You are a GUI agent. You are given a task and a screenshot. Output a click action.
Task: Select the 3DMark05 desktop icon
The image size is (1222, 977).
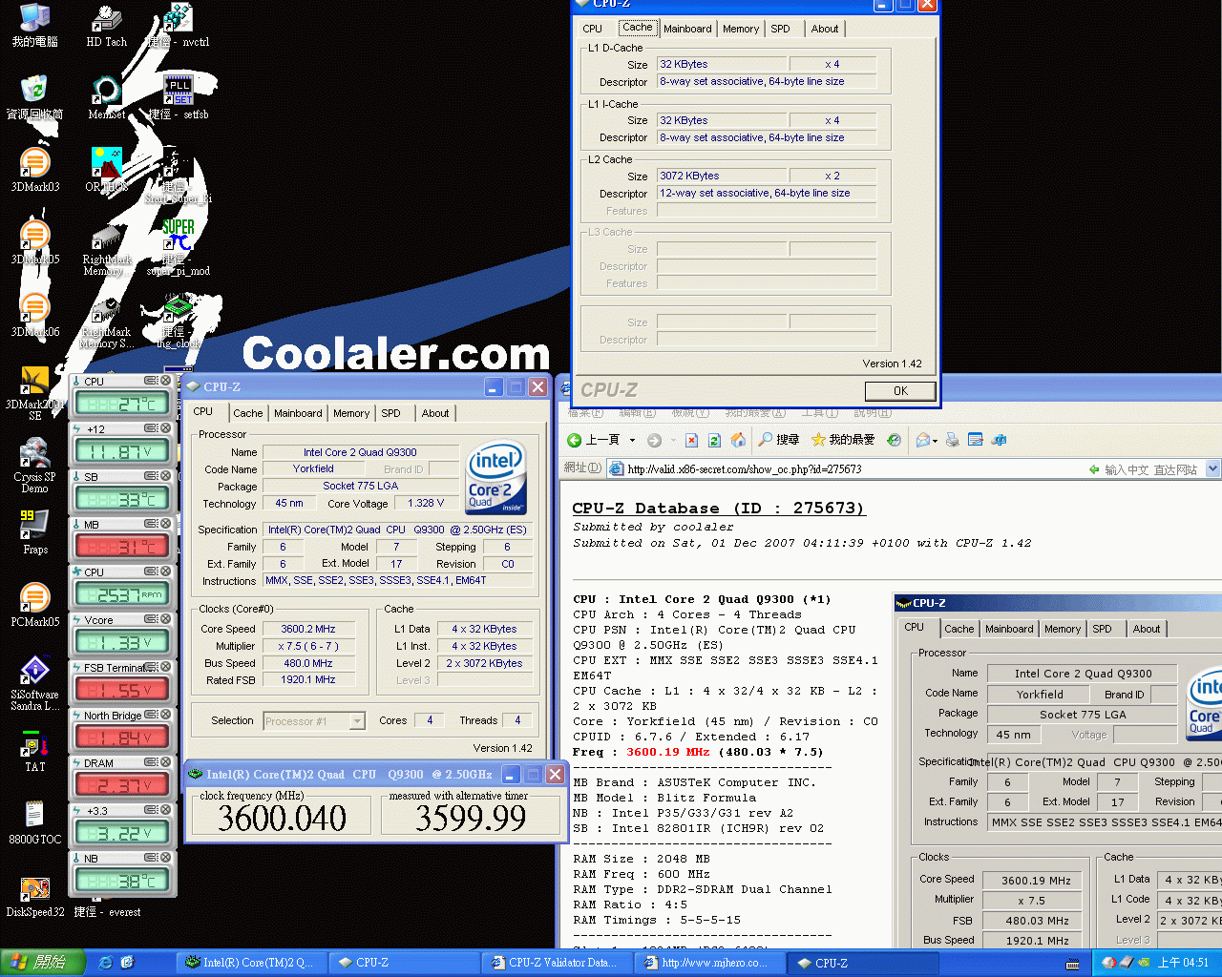(35, 242)
